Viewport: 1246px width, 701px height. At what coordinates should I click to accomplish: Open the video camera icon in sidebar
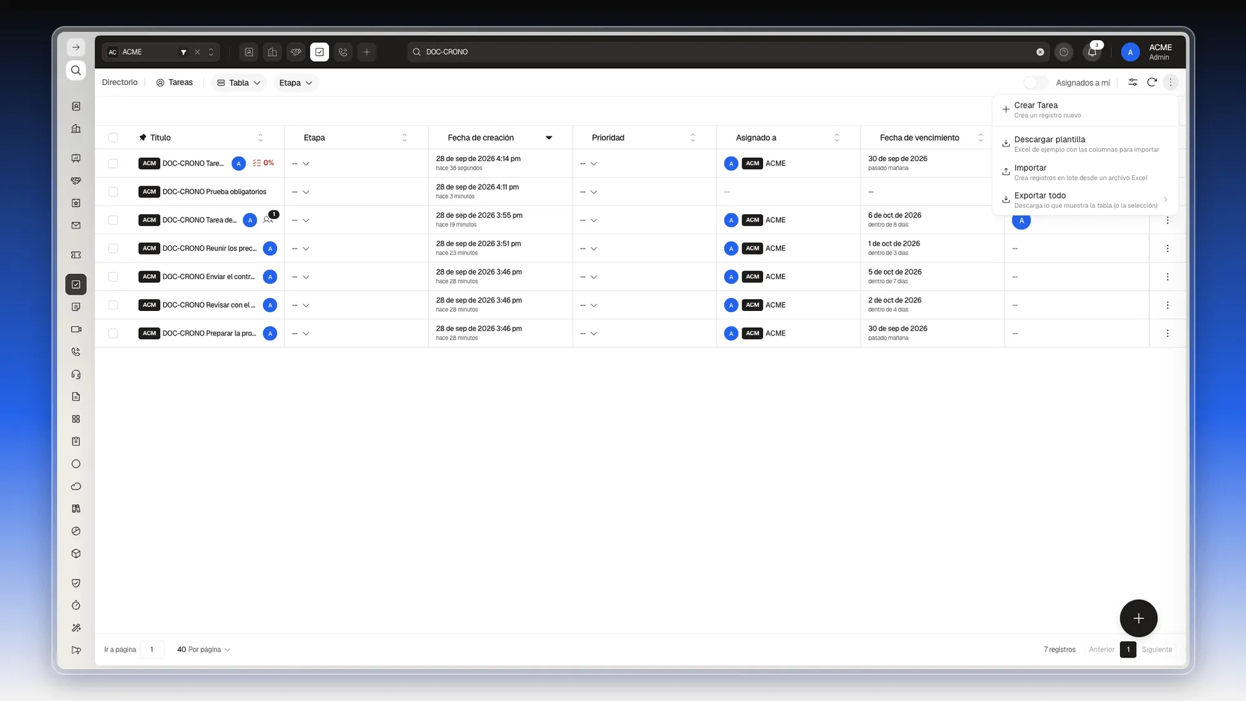76,329
